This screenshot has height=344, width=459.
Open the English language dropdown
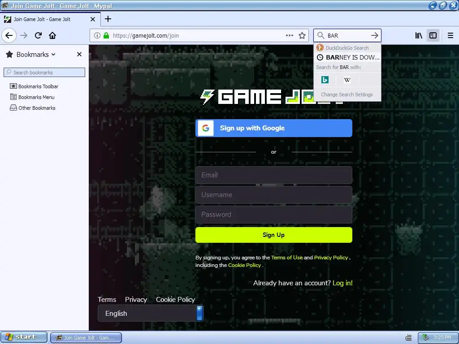coord(151,313)
